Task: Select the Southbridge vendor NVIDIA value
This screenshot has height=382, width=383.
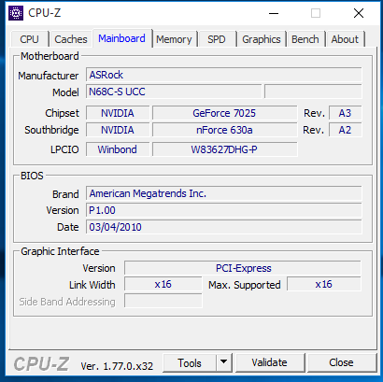Action: [118, 130]
